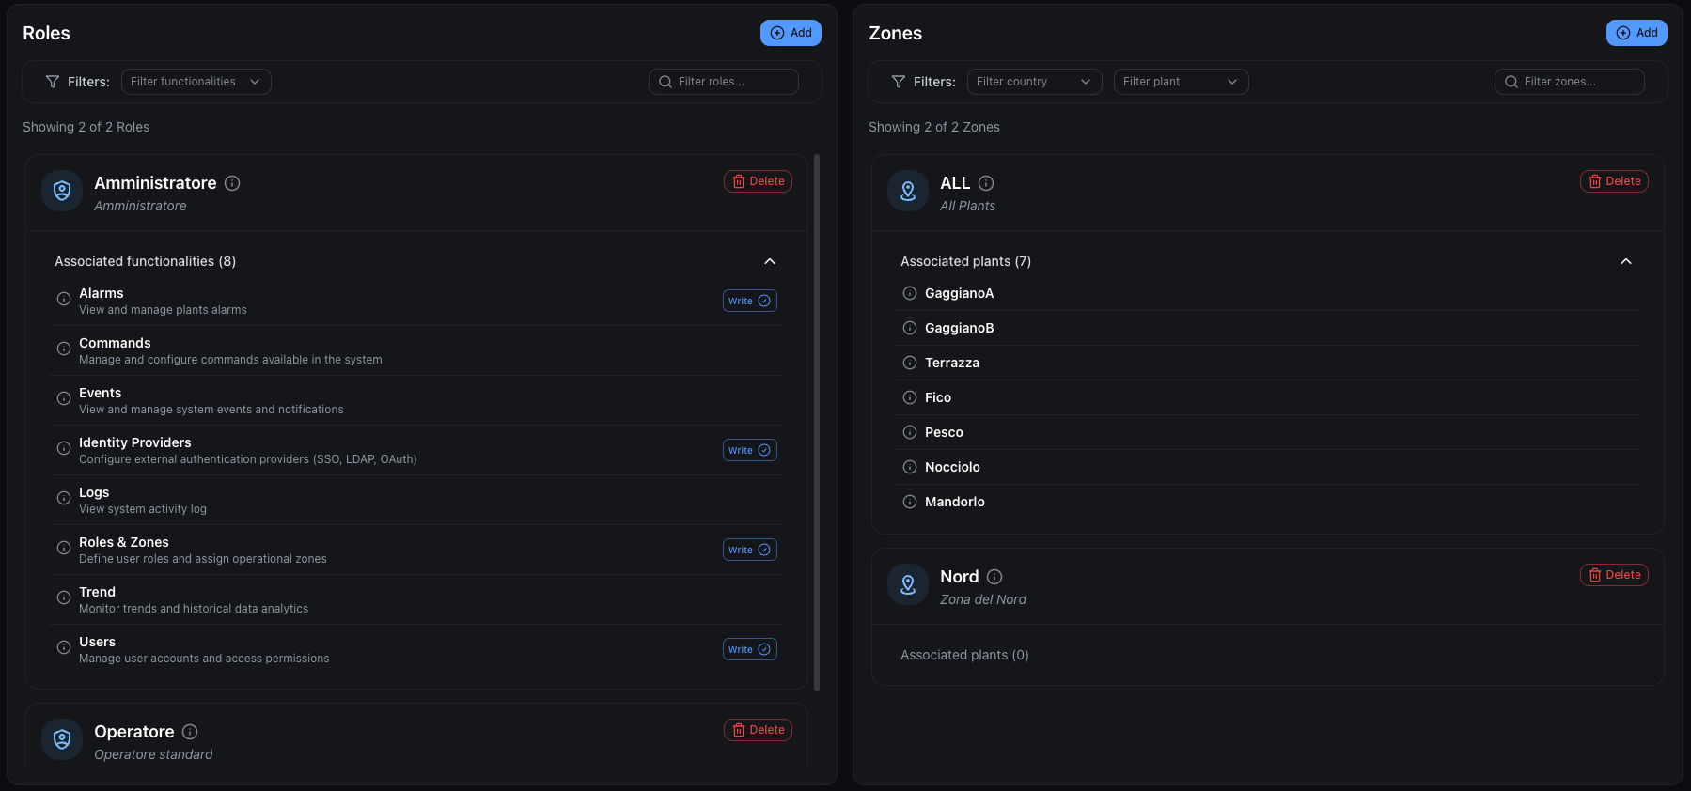Viewport: 1691px width, 791px height.
Task: Toggle Write permission for Users
Action: 750,649
